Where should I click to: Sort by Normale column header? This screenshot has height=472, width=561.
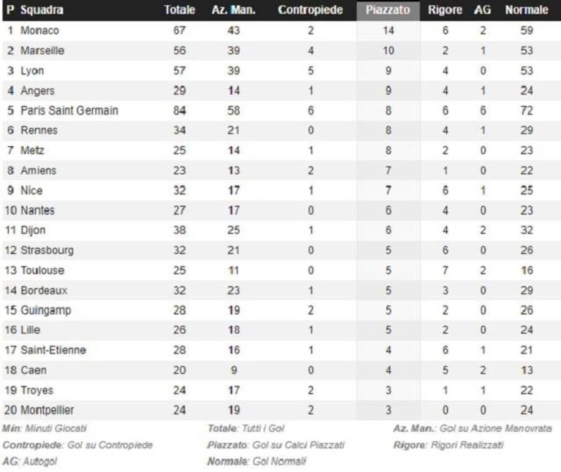point(527,10)
